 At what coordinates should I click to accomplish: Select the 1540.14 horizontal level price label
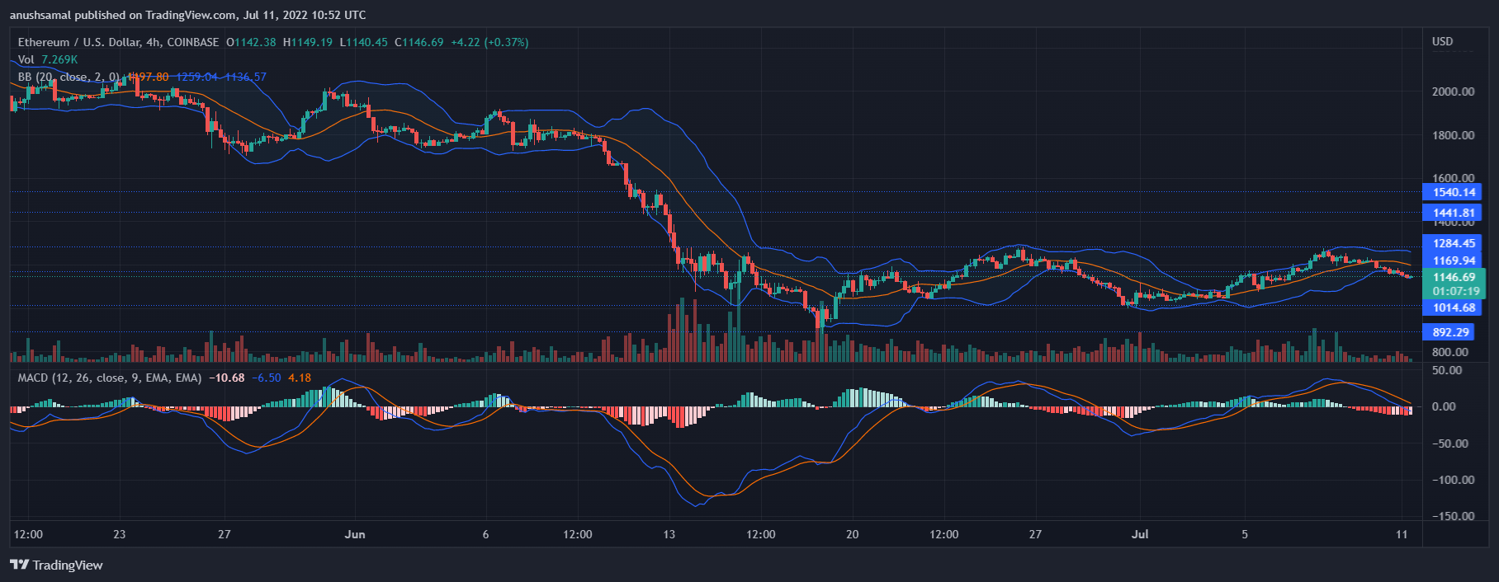tap(1452, 192)
